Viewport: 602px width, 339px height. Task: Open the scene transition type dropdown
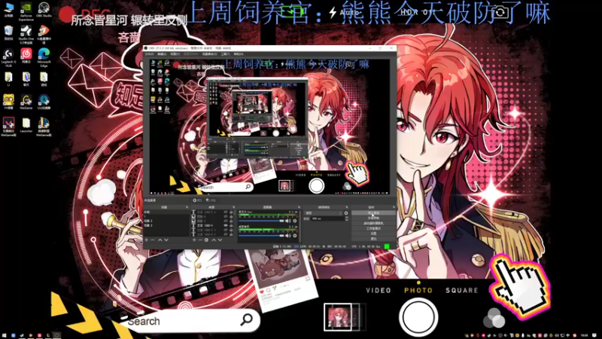[324, 213]
